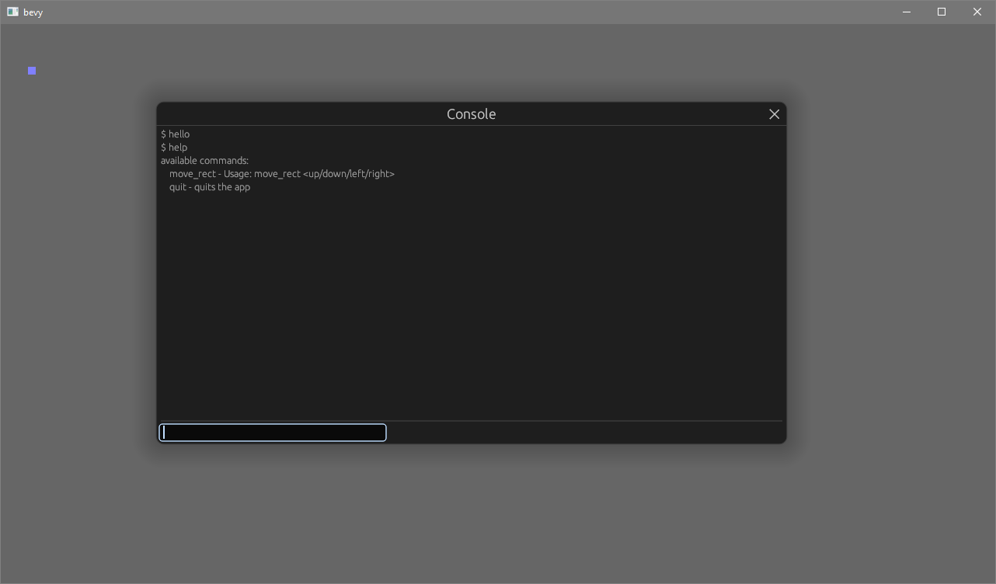Close the Console panel
This screenshot has height=584, width=996.
click(x=774, y=114)
